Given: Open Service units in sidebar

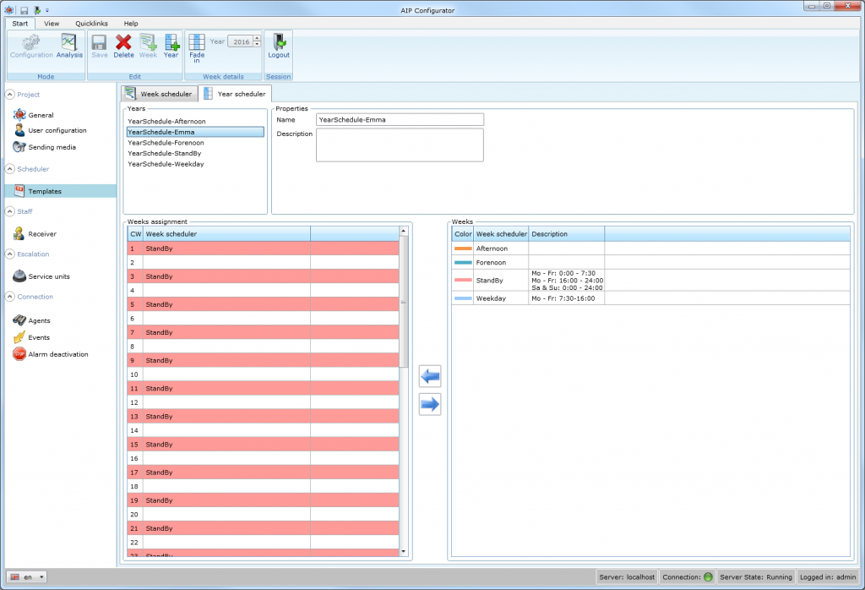Looking at the screenshot, I should pyautogui.click(x=49, y=276).
